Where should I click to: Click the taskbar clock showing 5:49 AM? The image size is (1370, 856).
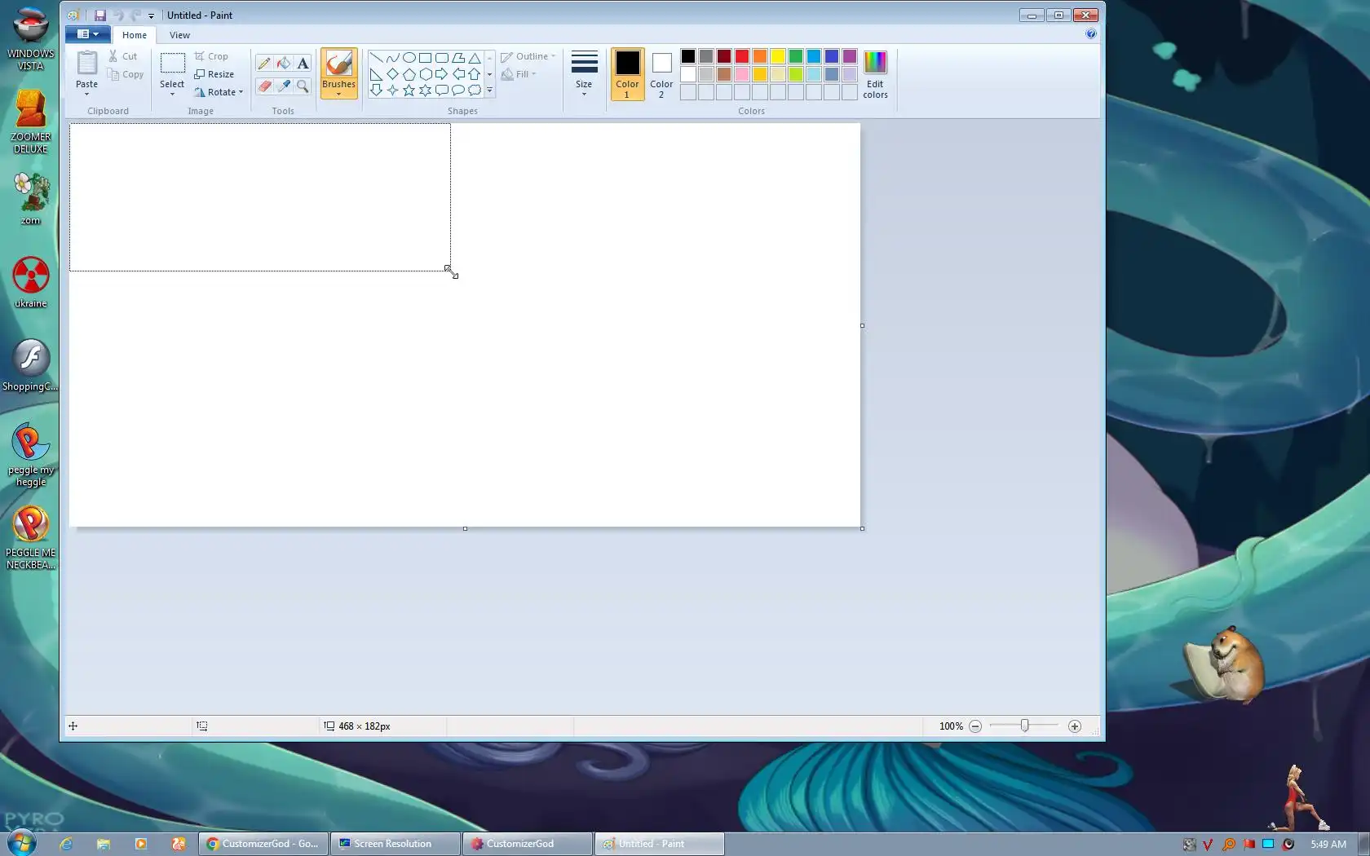[x=1328, y=844]
